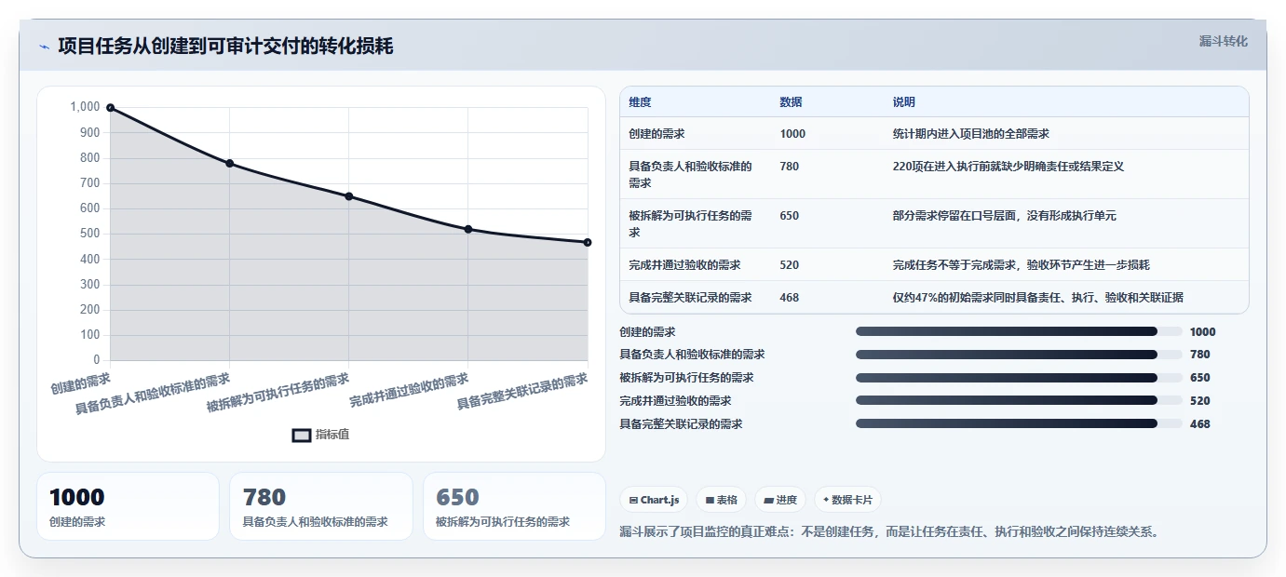Select the 数据卡片 chip
The image size is (1286, 577).
click(x=847, y=500)
